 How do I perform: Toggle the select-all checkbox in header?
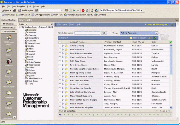[x=60, y=42]
